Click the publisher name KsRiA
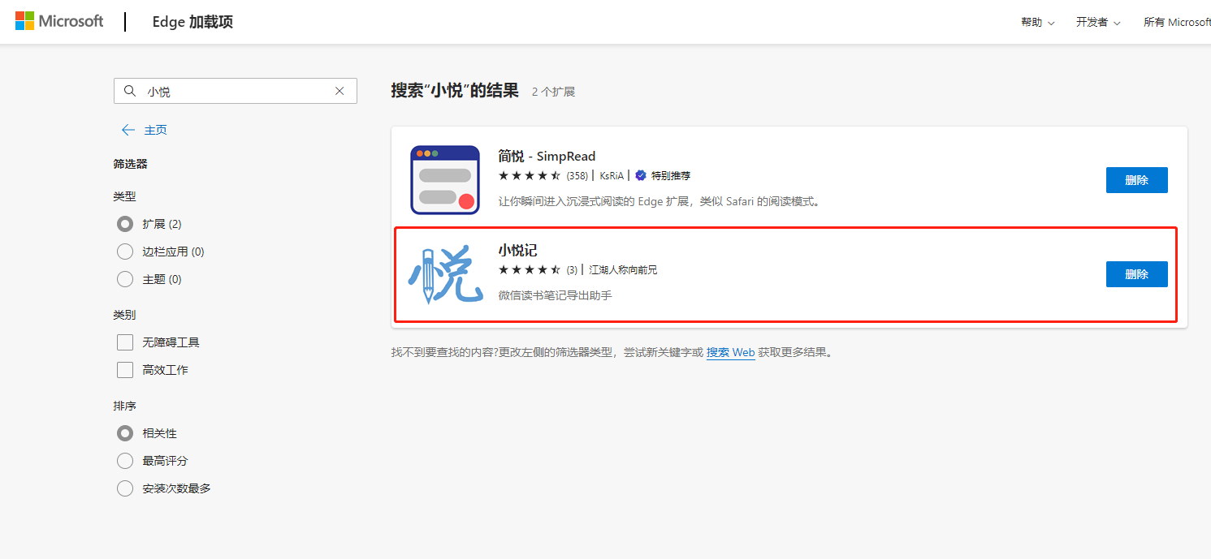 [x=612, y=176]
